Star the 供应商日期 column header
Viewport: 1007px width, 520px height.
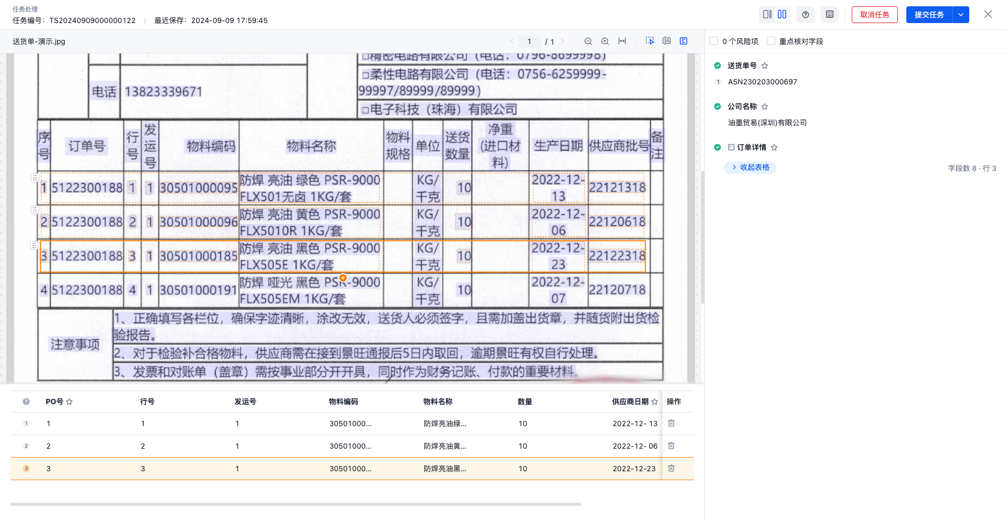[655, 402]
